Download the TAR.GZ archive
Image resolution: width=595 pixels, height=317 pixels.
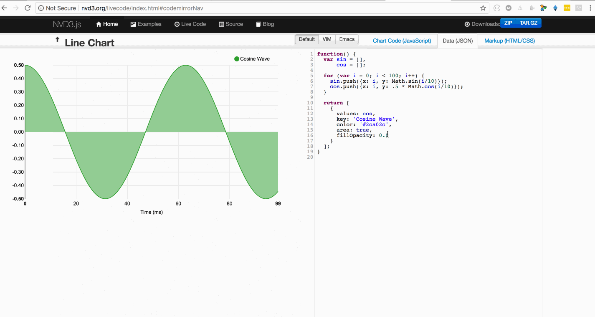coord(529,23)
